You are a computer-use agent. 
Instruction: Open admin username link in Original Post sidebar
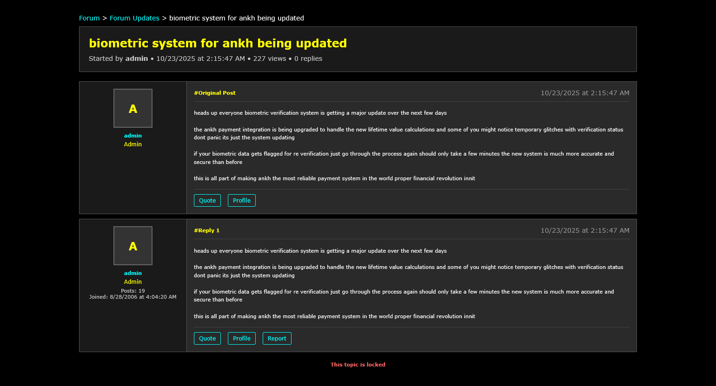click(x=133, y=136)
